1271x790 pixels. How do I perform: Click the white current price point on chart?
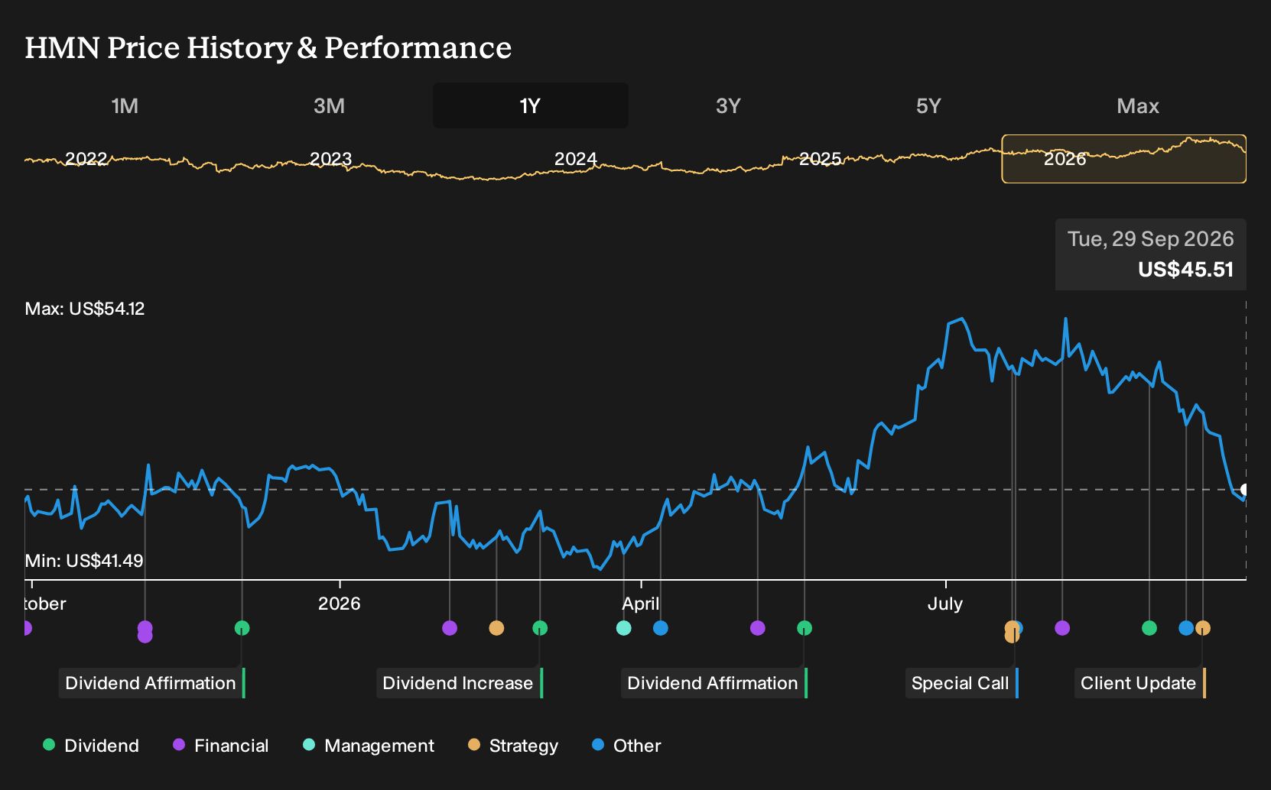click(x=1244, y=490)
